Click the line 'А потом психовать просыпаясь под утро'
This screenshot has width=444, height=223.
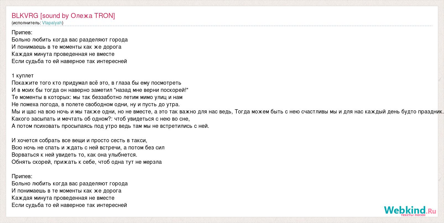tap(111, 126)
